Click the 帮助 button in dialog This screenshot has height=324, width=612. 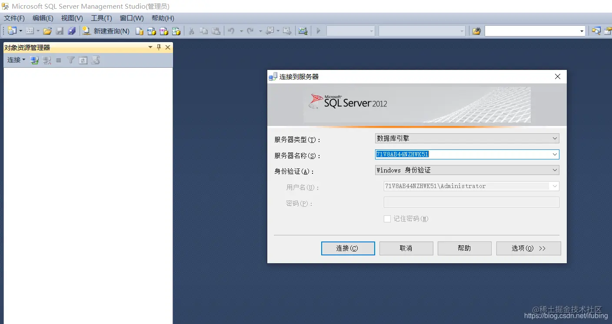click(x=464, y=248)
